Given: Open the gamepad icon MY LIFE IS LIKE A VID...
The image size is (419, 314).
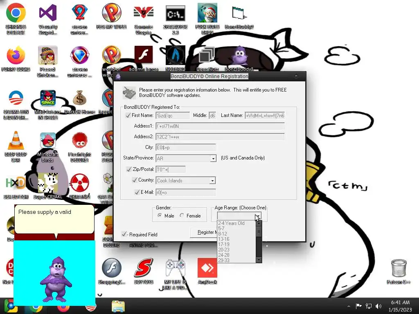Looking at the screenshot, I should (175, 267).
